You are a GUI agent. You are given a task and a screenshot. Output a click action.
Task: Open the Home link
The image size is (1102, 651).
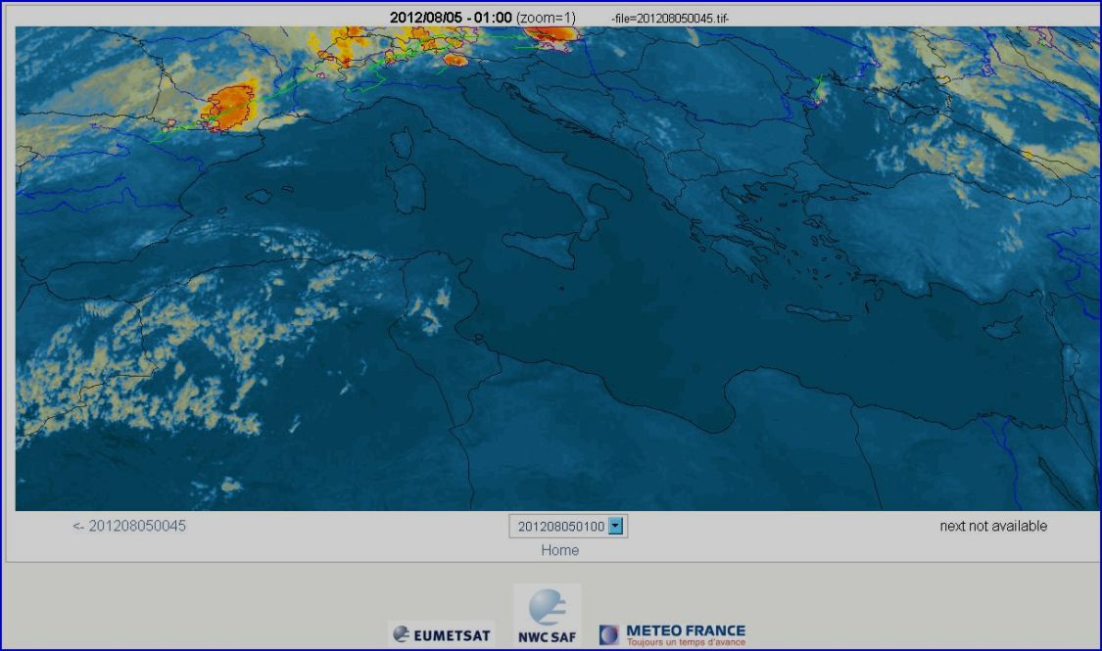pyautogui.click(x=560, y=550)
